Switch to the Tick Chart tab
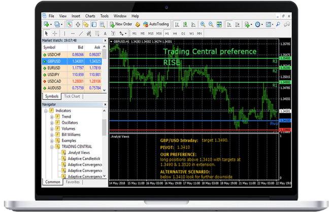330x212 pixels. point(72,96)
